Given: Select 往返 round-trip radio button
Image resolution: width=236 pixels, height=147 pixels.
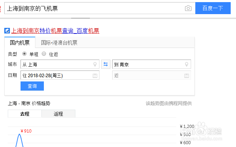Looking at the screenshot, I should pos(44,54).
